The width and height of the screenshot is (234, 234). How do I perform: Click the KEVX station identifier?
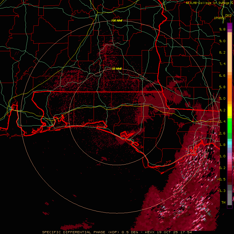pyautogui.click(x=150, y=232)
